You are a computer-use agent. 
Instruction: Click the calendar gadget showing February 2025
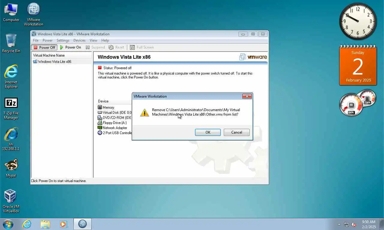pos(358,65)
